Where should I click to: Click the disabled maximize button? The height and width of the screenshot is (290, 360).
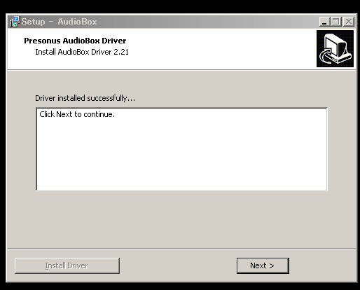pos(336,22)
